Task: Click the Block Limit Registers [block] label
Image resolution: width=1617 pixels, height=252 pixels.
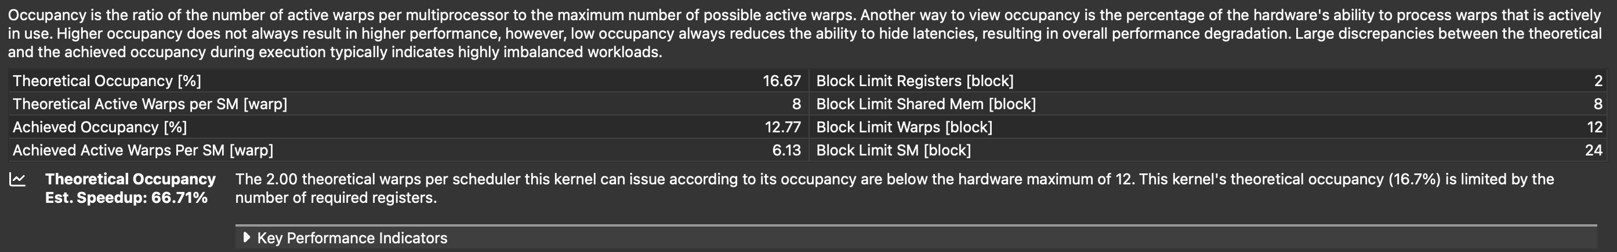Action: pyautogui.click(x=915, y=81)
